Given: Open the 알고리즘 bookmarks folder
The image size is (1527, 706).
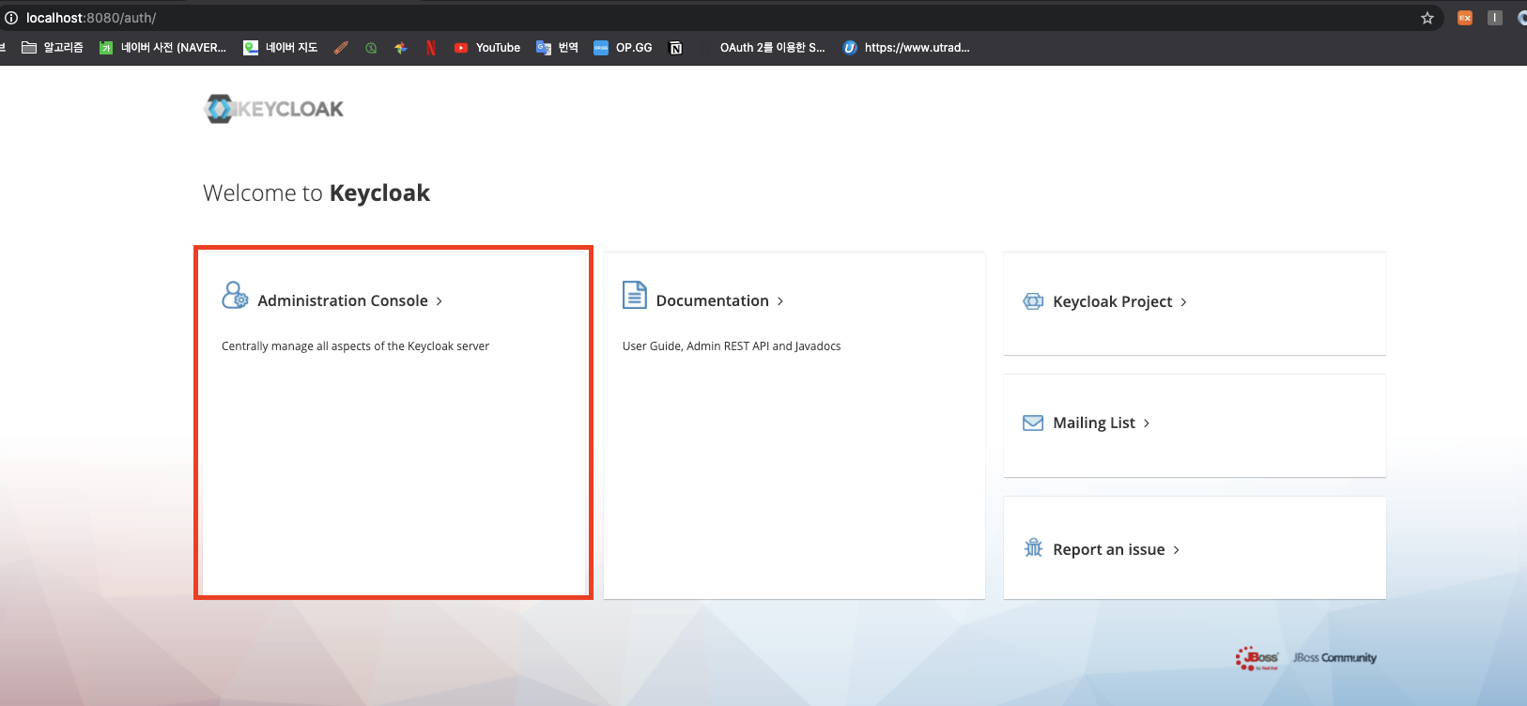Looking at the screenshot, I should tap(53, 48).
